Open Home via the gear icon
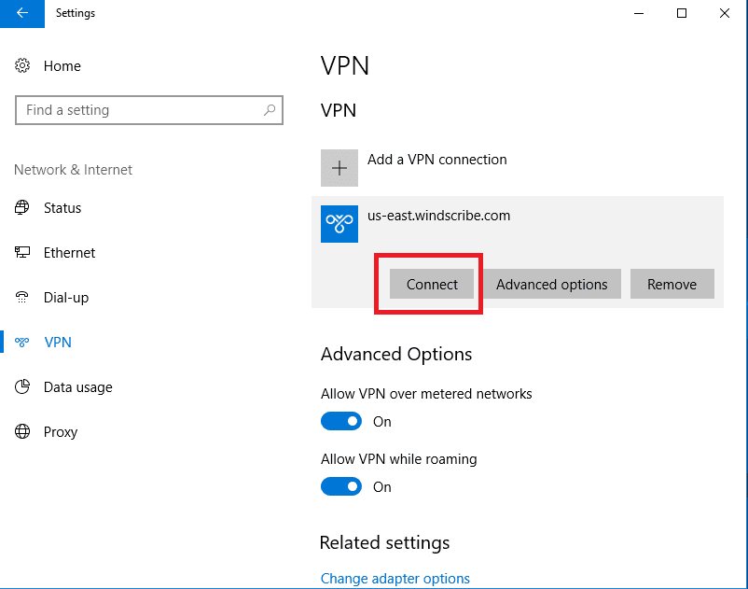 coord(22,66)
